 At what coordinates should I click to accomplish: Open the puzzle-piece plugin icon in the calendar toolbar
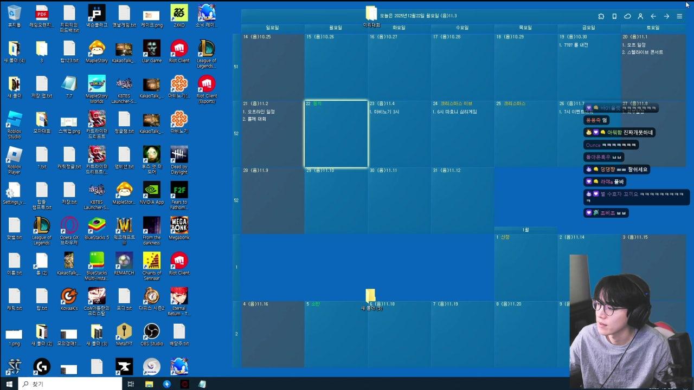coord(601,16)
